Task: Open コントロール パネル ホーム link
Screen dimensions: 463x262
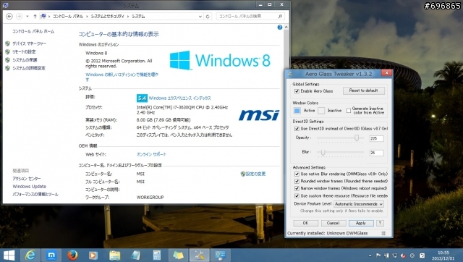Action: [33, 31]
